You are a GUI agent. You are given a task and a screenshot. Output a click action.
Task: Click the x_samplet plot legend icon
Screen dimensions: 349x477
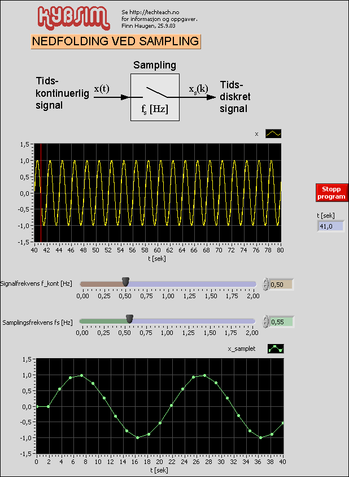[x=276, y=349]
